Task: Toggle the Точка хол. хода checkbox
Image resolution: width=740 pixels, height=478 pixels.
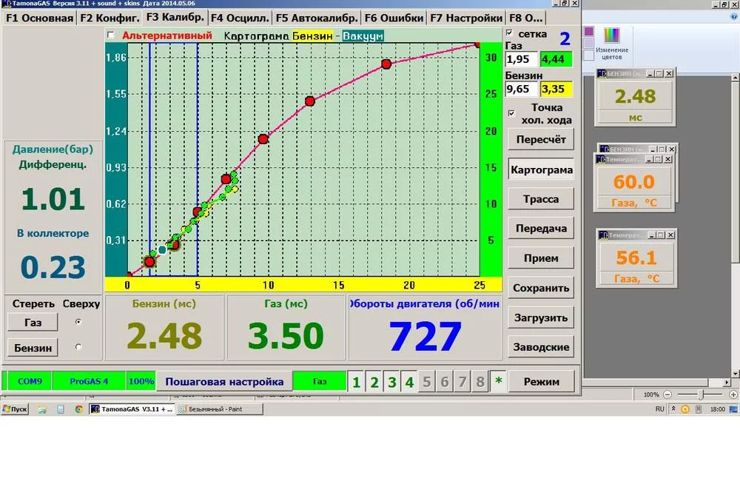Action: point(511,113)
